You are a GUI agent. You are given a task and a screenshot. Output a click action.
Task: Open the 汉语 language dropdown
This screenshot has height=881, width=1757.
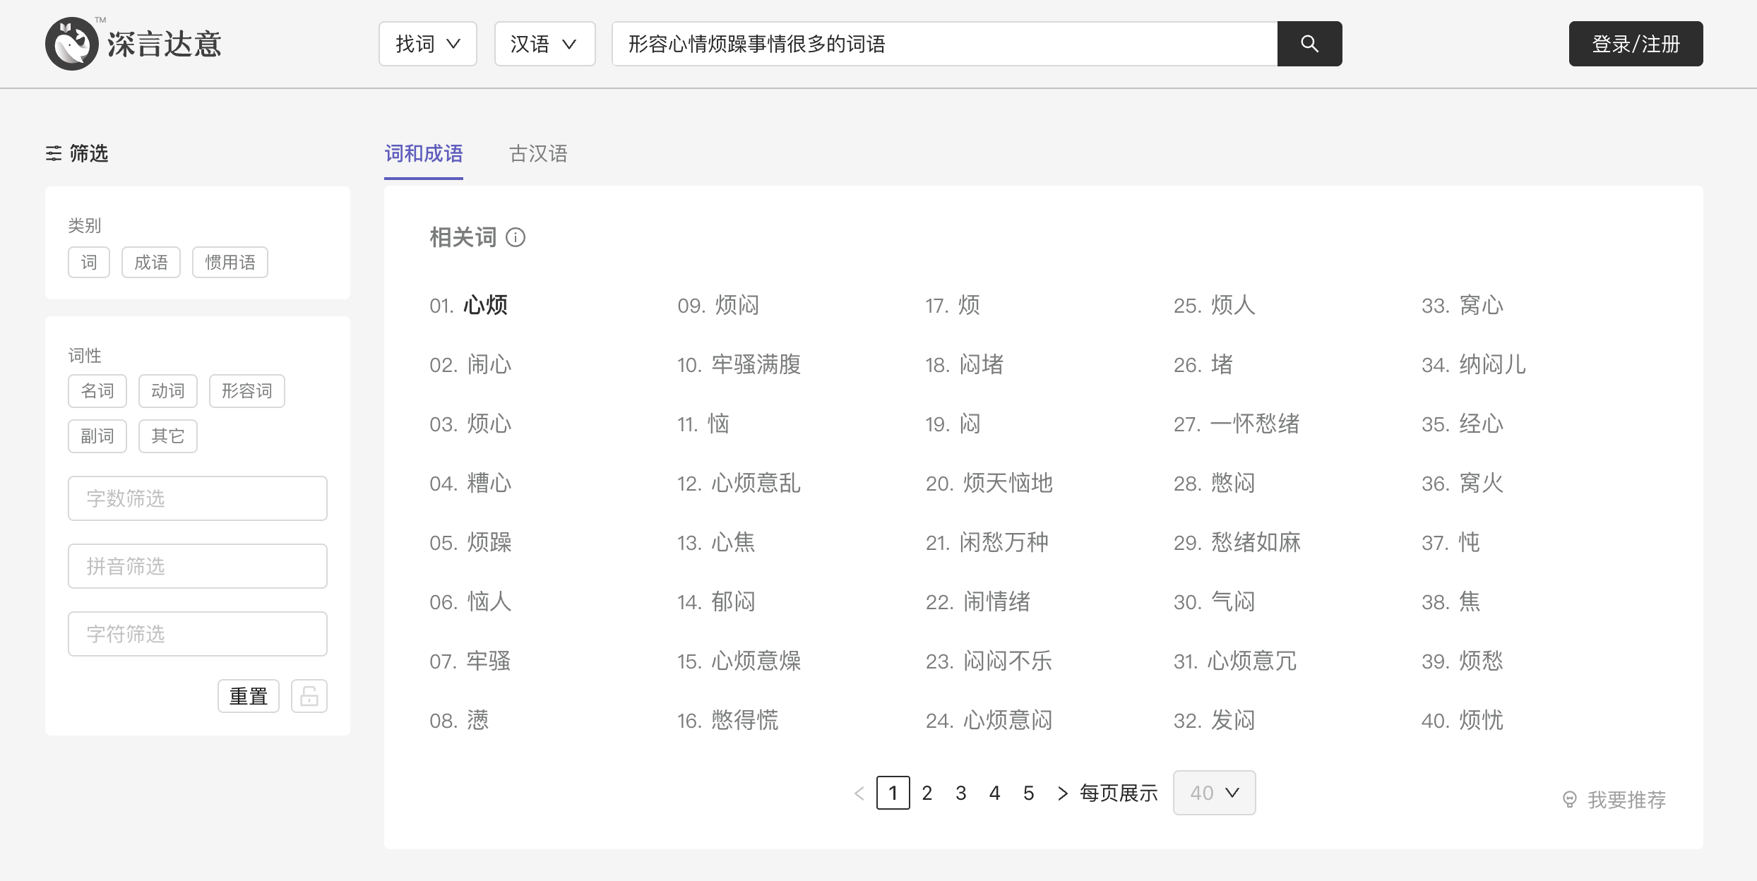[544, 43]
